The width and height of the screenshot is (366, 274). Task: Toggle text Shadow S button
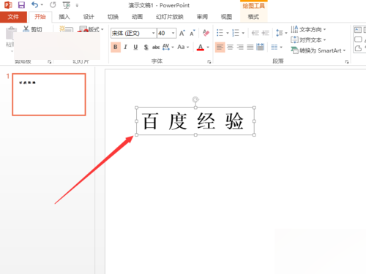click(146, 47)
